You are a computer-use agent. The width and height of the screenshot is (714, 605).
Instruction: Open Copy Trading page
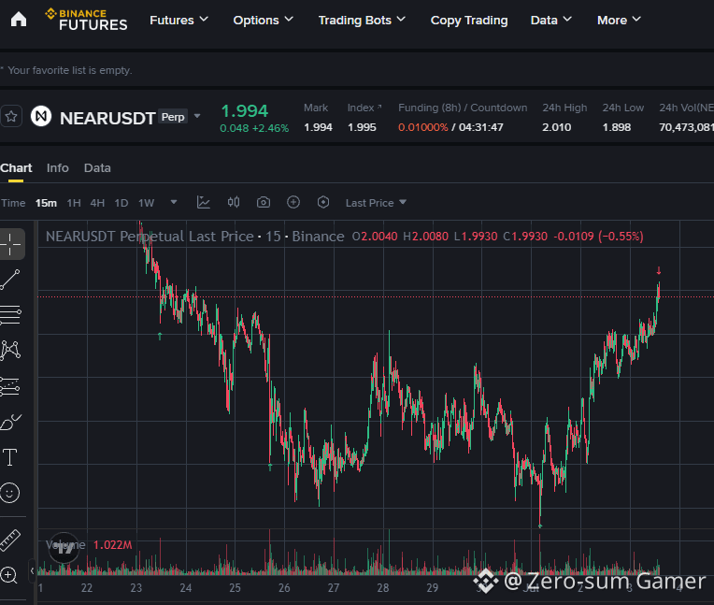click(469, 20)
